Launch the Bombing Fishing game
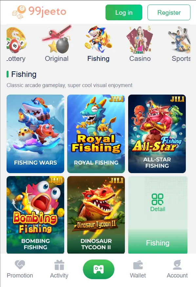Viewport: 196px width, 287px height. (35, 215)
